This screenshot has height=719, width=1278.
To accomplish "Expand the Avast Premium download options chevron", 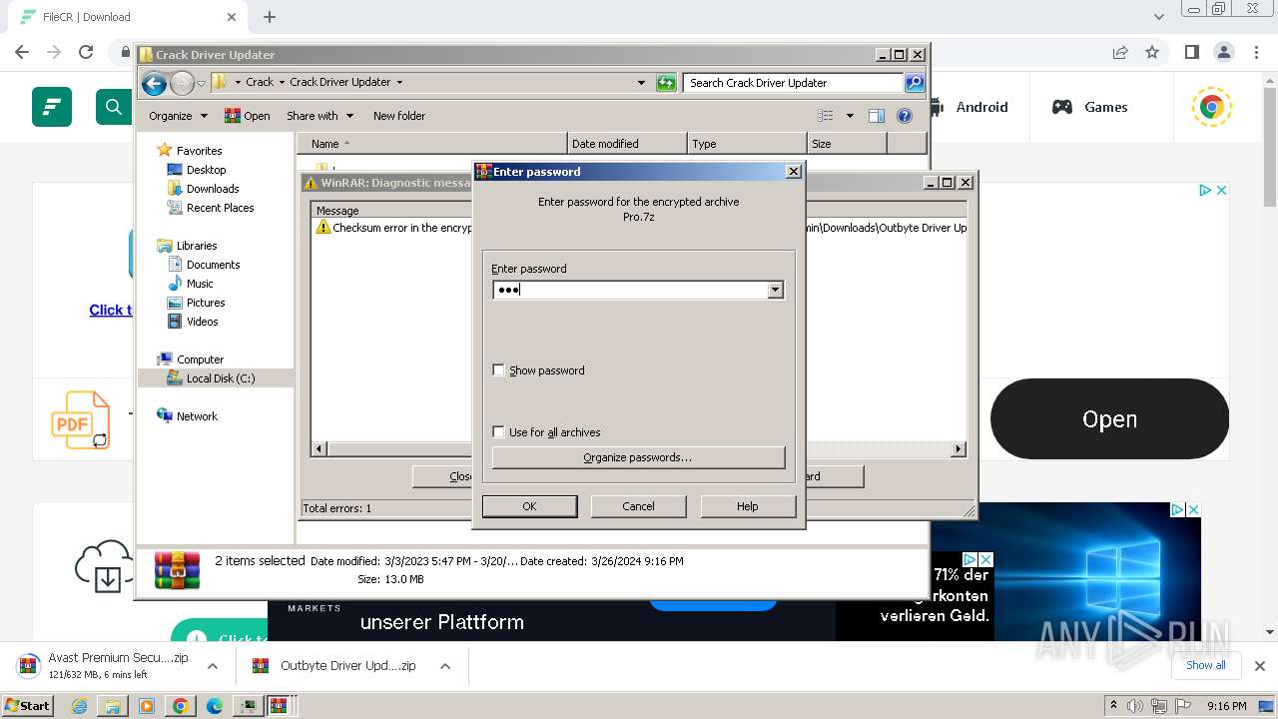I will click(213, 666).
